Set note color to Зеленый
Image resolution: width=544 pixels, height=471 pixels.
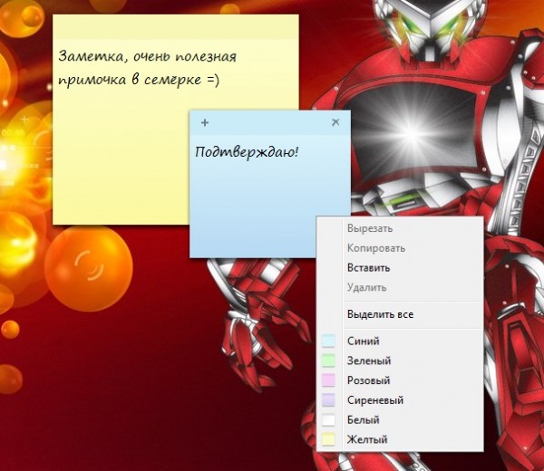[x=400, y=360]
